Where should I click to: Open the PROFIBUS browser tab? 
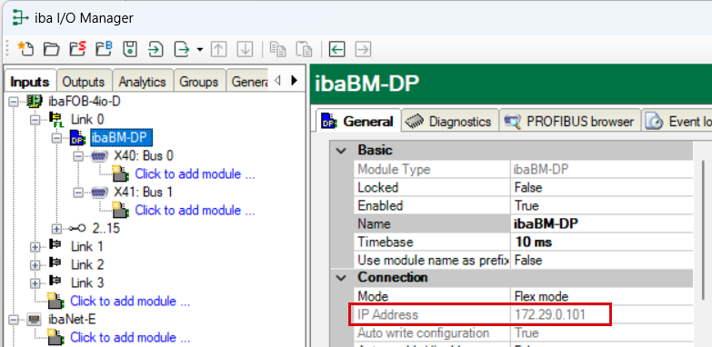(570, 122)
